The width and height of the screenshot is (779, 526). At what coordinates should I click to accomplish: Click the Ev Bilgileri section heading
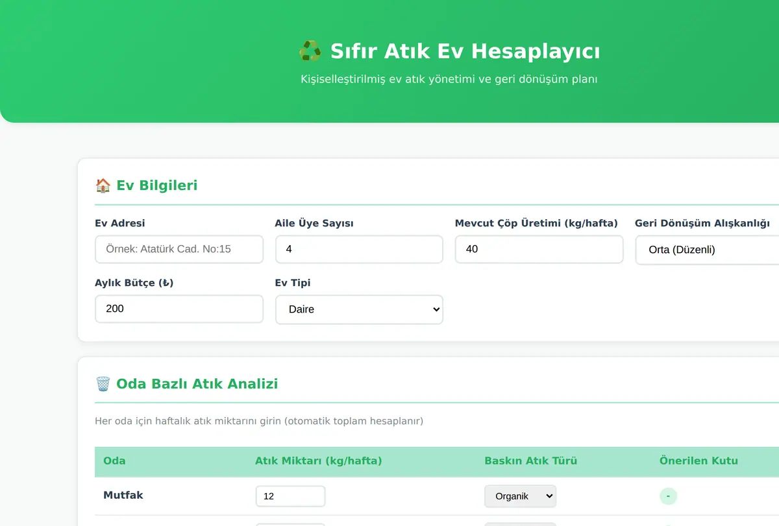[156, 185]
